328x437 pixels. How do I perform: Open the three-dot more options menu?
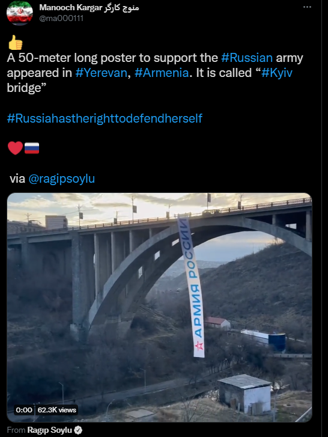pos(307,7)
